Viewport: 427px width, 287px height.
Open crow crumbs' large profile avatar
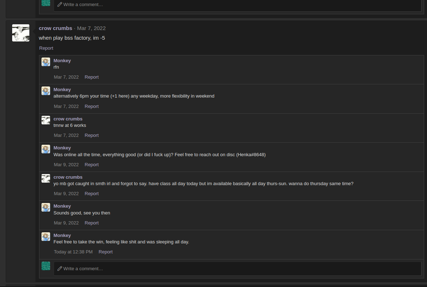[x=21, y=33]
